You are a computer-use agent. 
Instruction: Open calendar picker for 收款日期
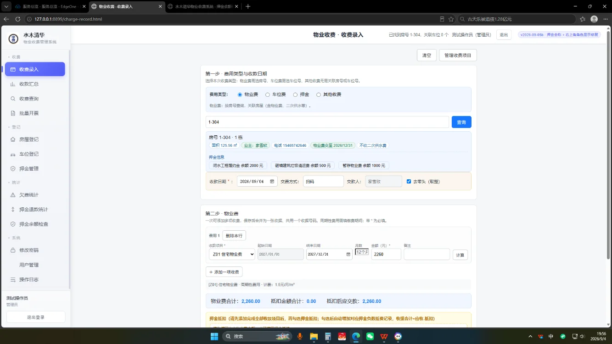click(x=272, y=182)
